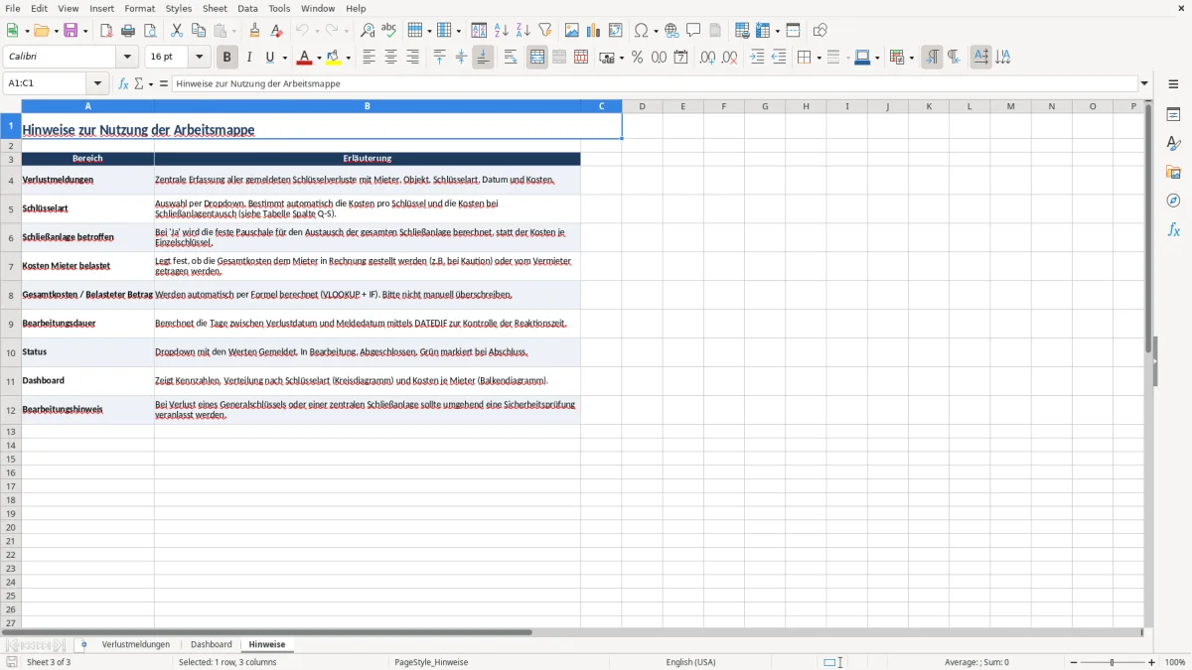Viewport: 1192px width, 670px height.
Task: Open the sidebar Properties panel
Action: pos(1173,115)
